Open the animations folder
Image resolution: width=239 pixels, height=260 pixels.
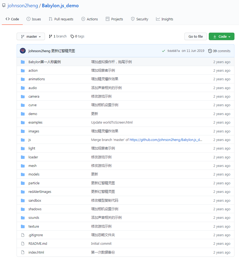pos(36,79)
